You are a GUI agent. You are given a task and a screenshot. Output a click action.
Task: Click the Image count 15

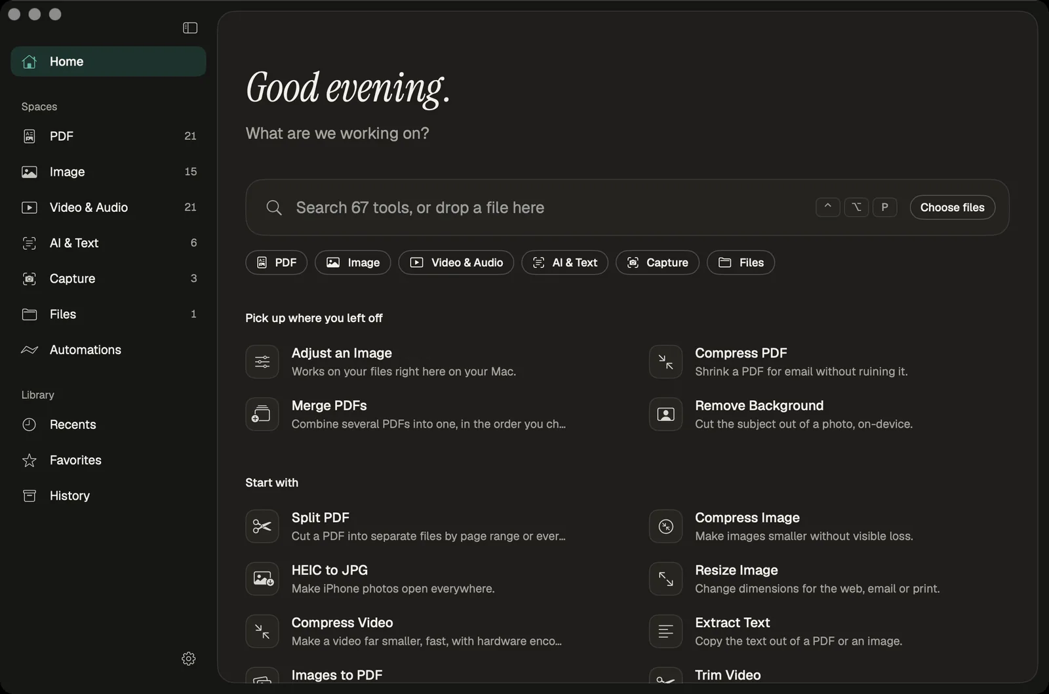point(190,172)
